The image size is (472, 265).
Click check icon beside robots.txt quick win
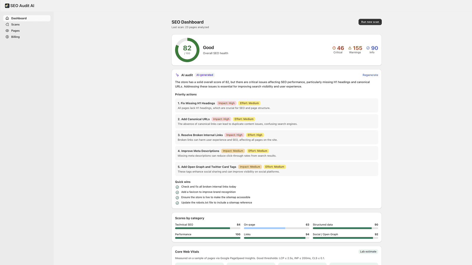point(177,203)
